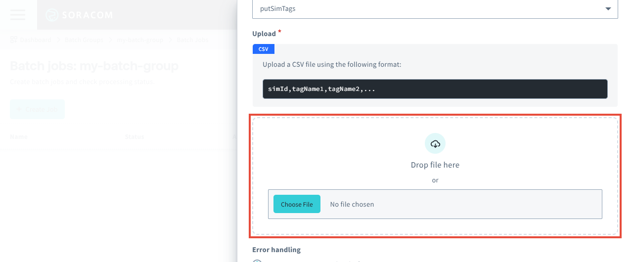This screenshot has width=633, height=262.
Task: Click the Name column header
Action: 19,136
